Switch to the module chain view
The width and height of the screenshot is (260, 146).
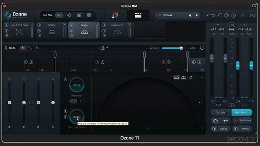pyautogui.click(x=138, y=15)
